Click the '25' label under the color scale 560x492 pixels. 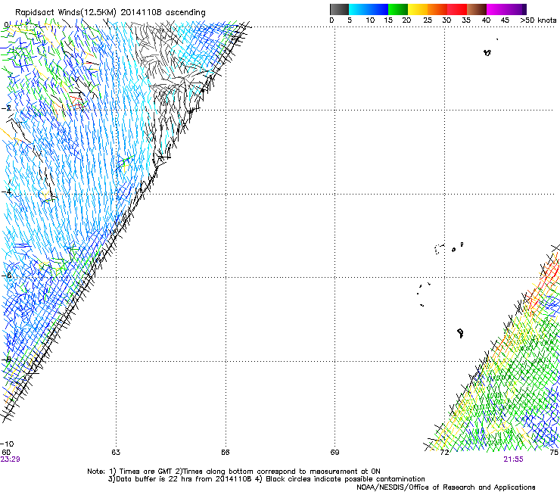[x=428, y=20]
